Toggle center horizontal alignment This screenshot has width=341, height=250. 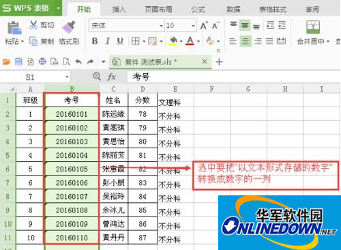click(x=246, y=41)
